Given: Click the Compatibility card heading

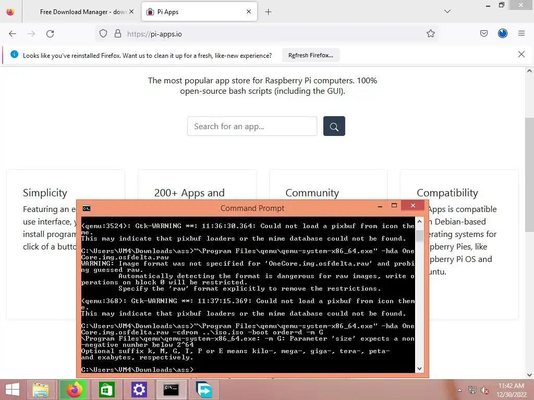Looking at the screenshot, I should point(447,193).
